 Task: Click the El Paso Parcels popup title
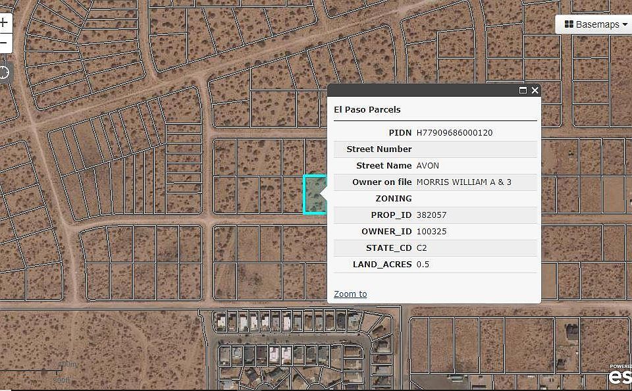click(367, 110)
